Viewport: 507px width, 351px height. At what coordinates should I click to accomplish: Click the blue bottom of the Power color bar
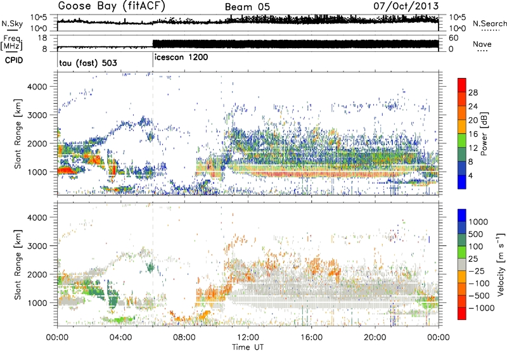point(462,182)
